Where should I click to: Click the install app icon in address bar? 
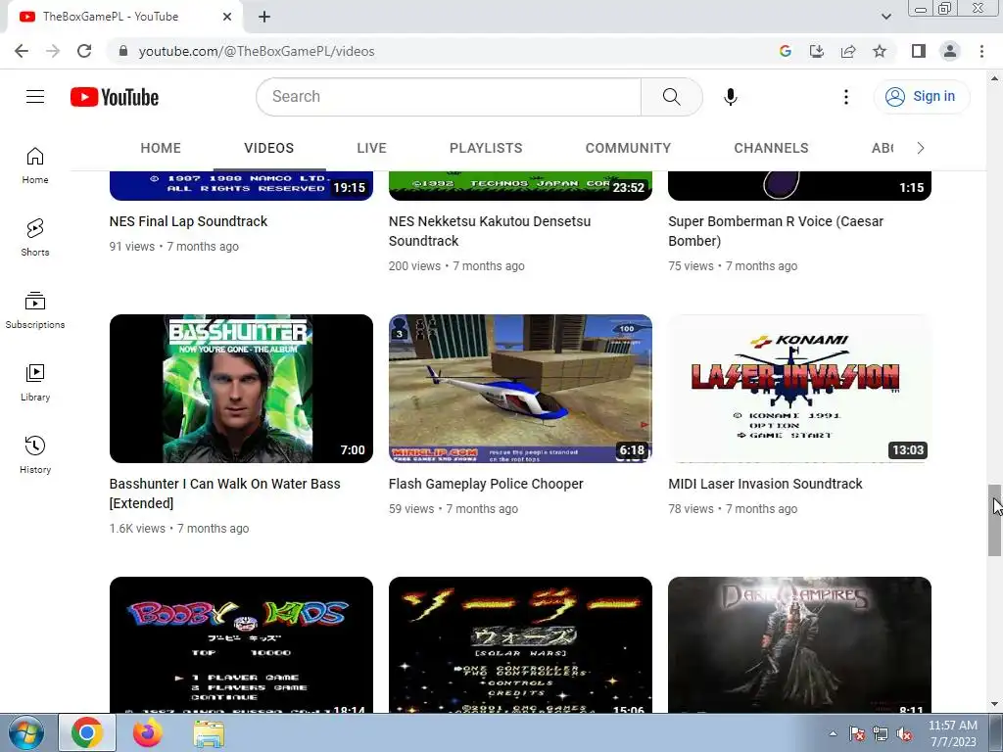[816, 51]
